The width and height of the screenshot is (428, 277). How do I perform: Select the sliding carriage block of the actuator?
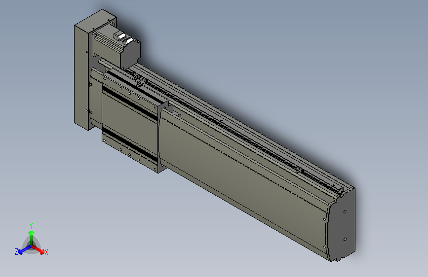point(130,122)
